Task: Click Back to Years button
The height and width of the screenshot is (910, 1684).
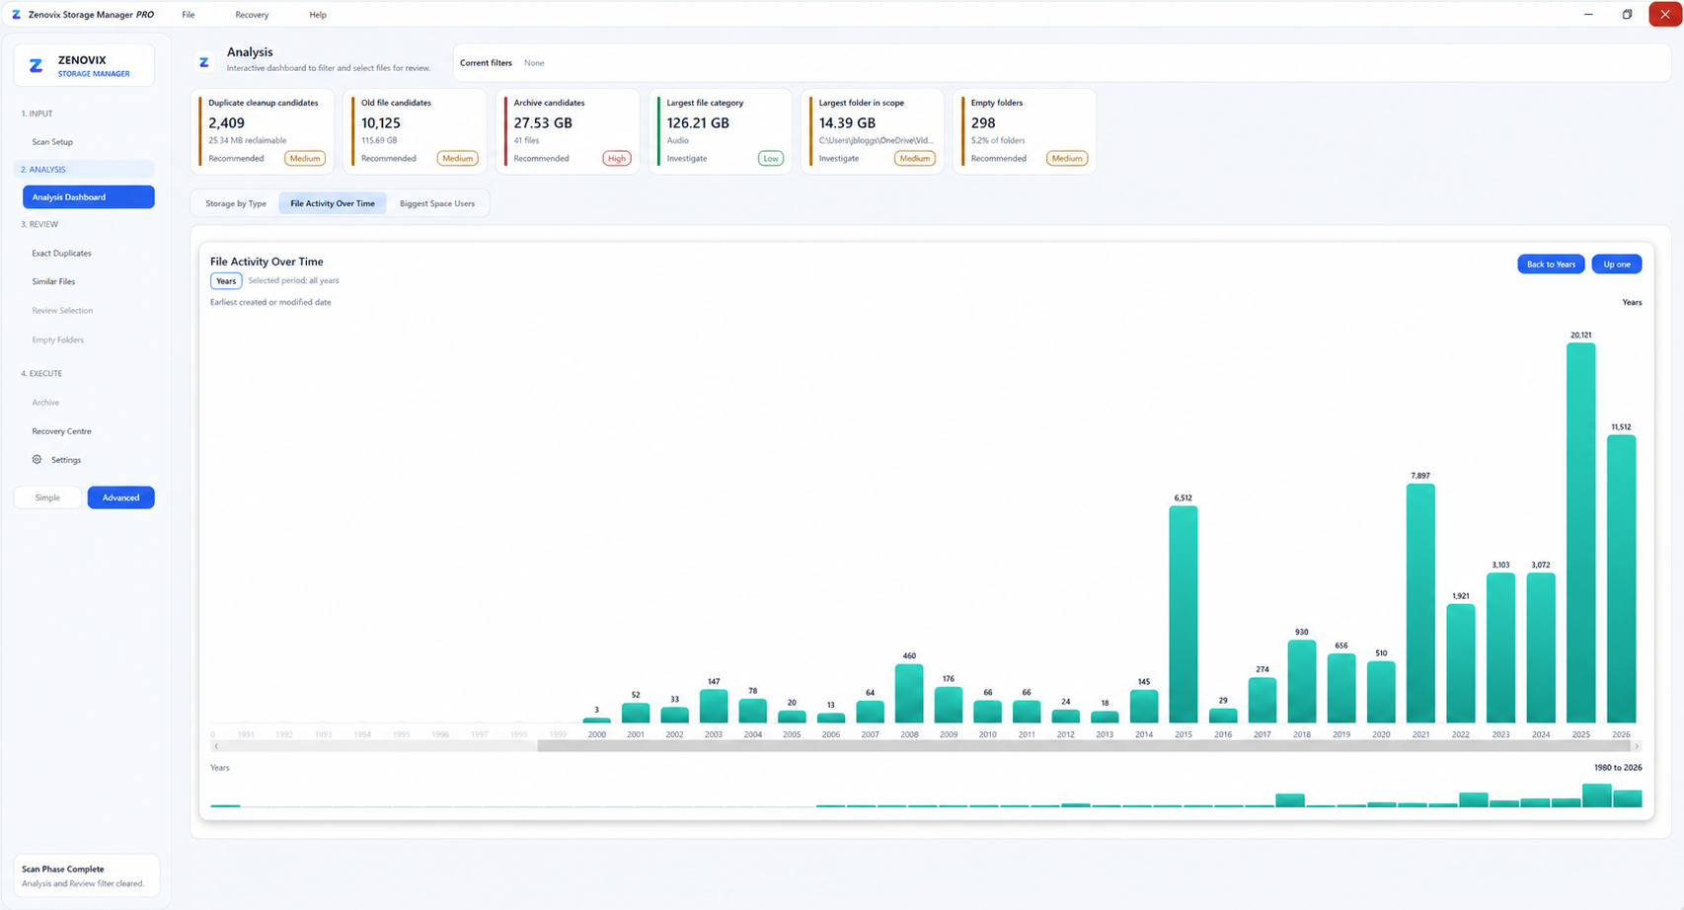Action: click(1551, 264)
